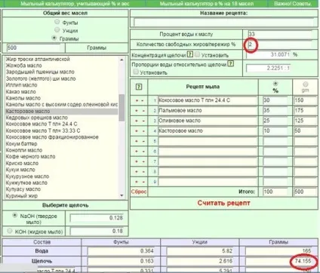Click grams field for Оливковое масло
This screenshot has height=273, width=320.
(x=305, y=121)
